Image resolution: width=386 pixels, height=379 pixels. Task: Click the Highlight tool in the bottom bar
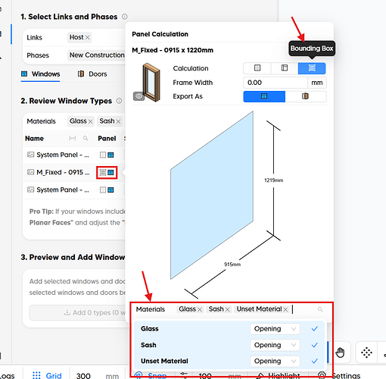(x=278, y=375)
